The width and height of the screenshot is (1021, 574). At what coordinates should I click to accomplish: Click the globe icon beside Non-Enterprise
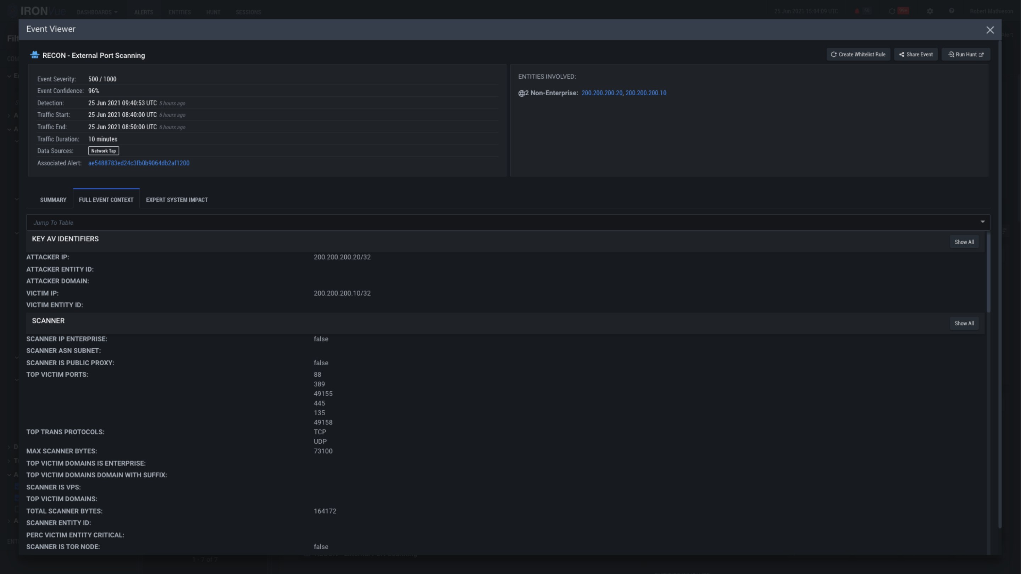[x=521, y=94]
